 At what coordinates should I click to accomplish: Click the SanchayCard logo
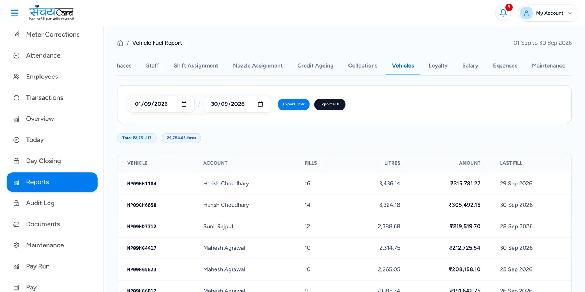[x=52, y=13]
